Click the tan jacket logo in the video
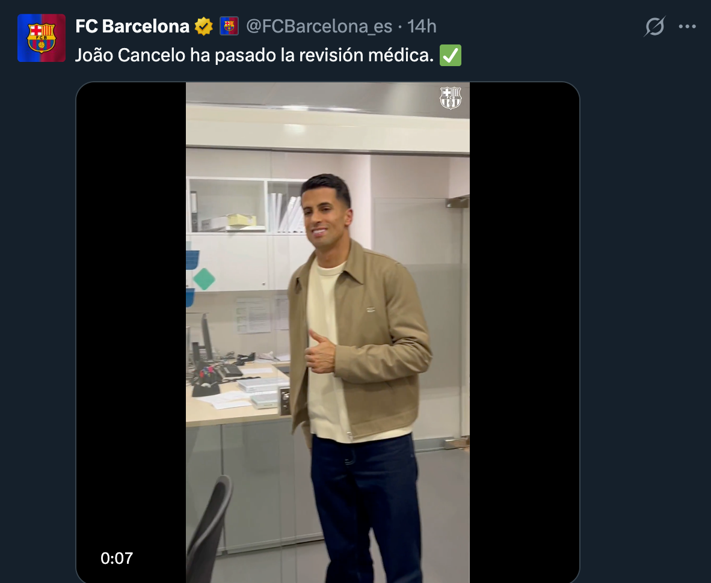The image size is (711, 583). [x=371, y=310]
